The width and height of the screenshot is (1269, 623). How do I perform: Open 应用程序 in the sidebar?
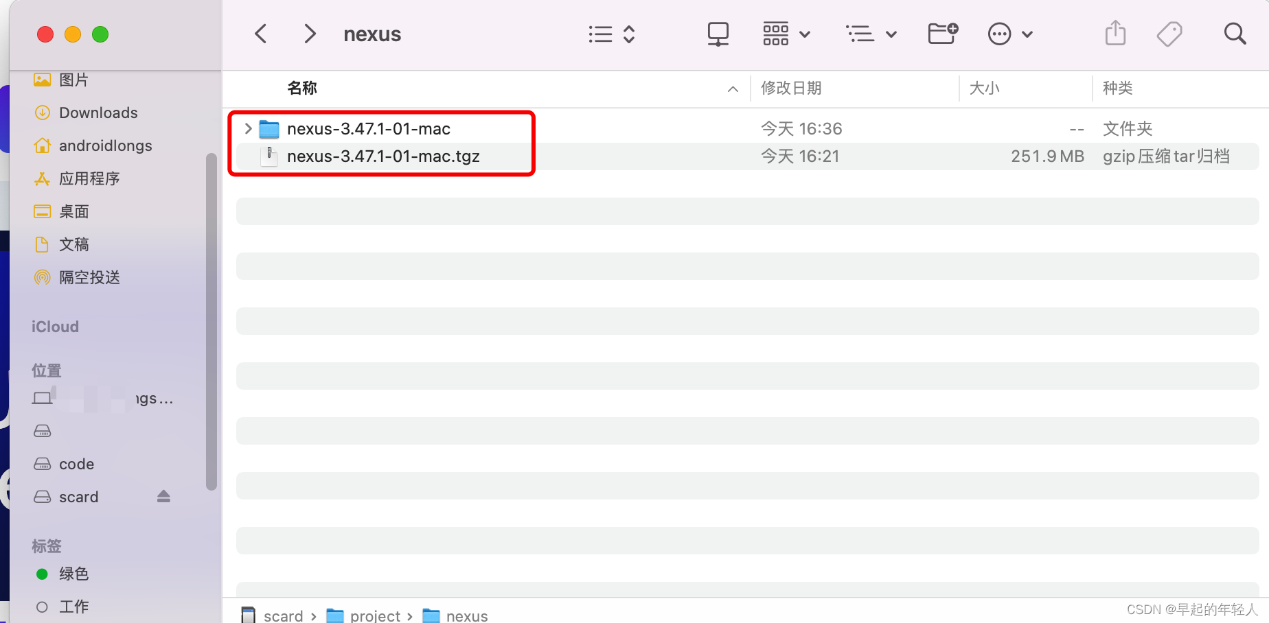coord(89,178)
